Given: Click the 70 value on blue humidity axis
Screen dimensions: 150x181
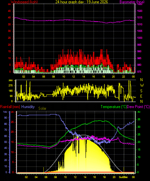Looking at the screenshot, I should 6,130.
